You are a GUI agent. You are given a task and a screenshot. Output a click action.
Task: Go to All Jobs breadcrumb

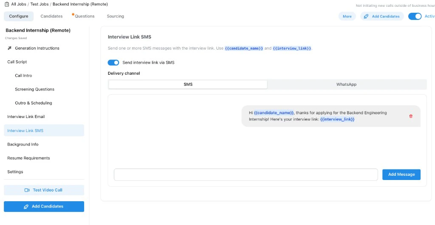point(19,4)
